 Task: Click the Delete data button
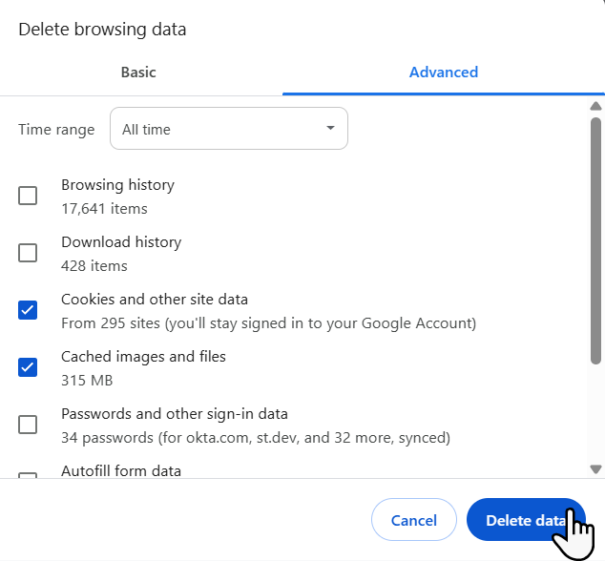pyautogui.click(x=525, y=520)
